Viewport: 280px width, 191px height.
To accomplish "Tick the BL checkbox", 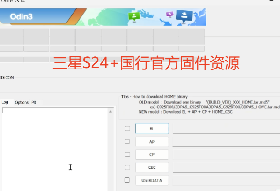I will (x=127, y=129).
